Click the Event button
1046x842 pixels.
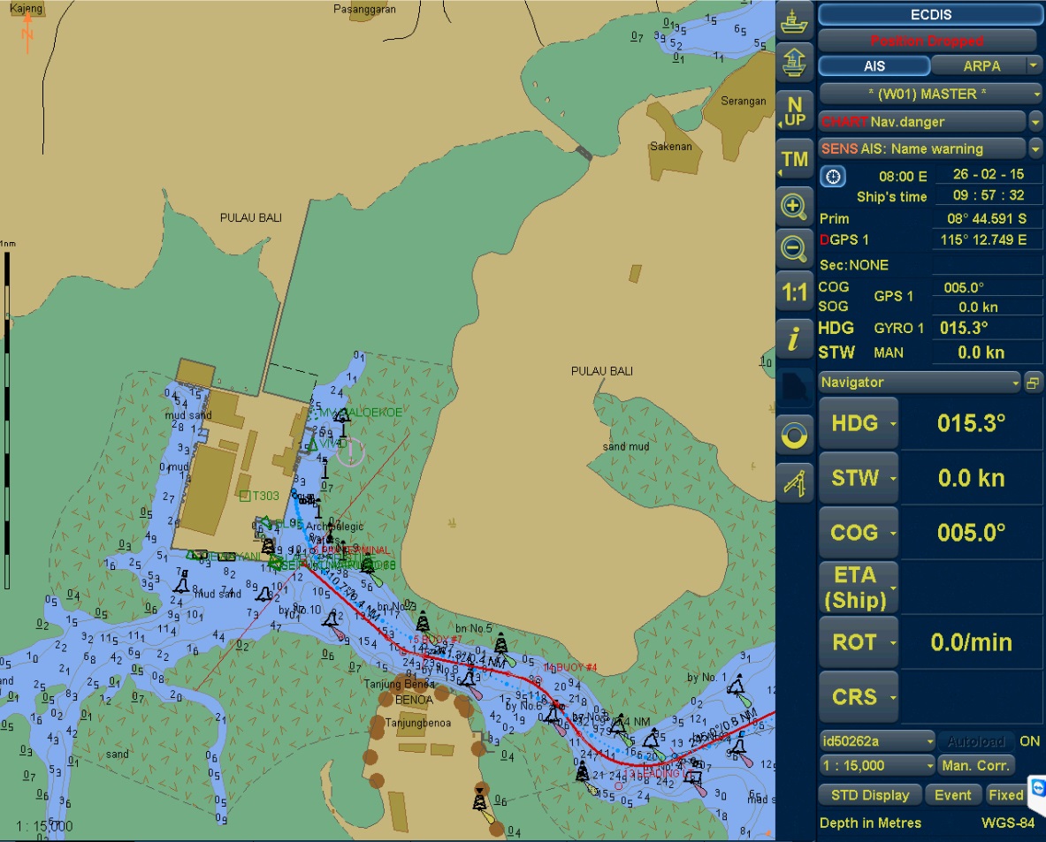[952, 795]
